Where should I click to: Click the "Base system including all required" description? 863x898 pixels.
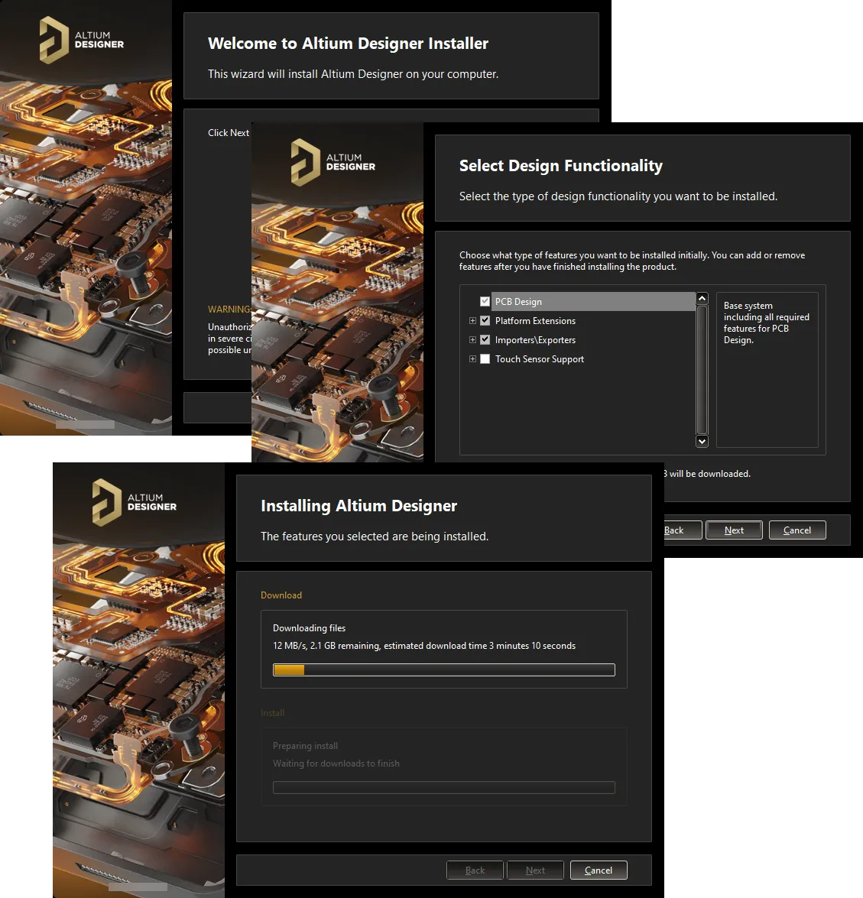tap(767, 323)
